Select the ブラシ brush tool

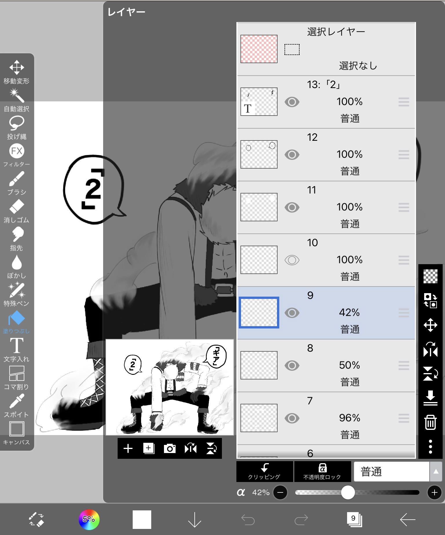(x=17, y=183)
